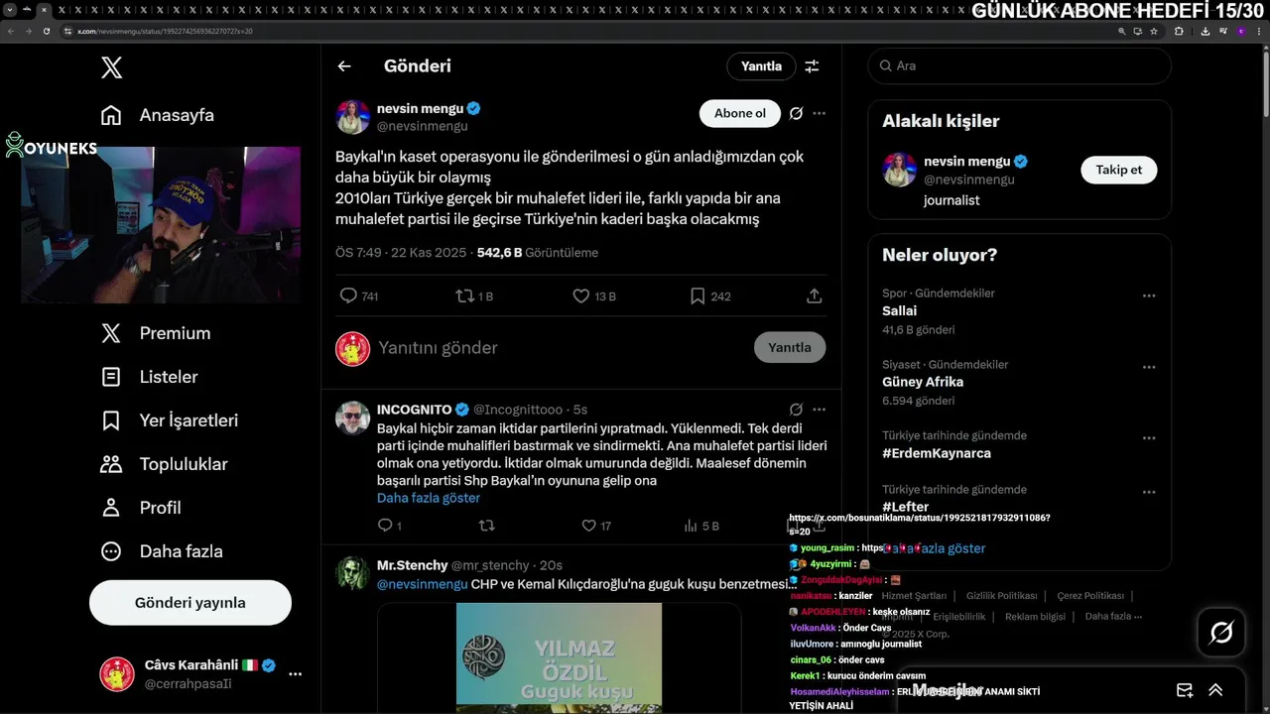
Task: Click browser back arrow
Action: [x=11, y=31]
